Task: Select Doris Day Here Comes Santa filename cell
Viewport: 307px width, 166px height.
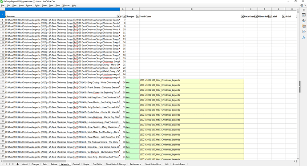Action: tap(63, 146)
